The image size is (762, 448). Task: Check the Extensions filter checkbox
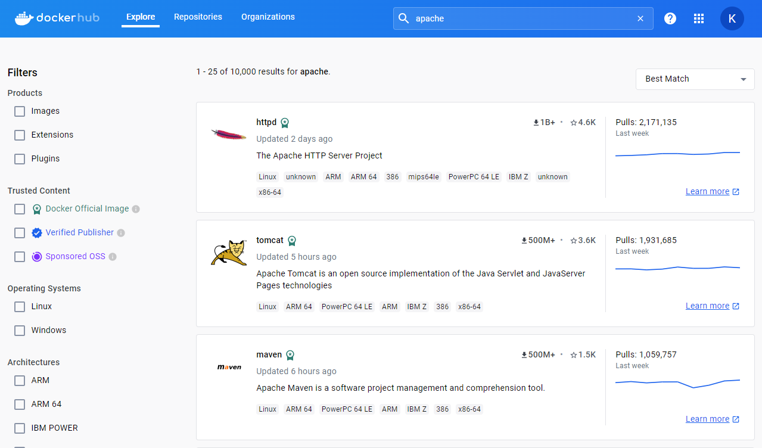click(x=20, y=135)
